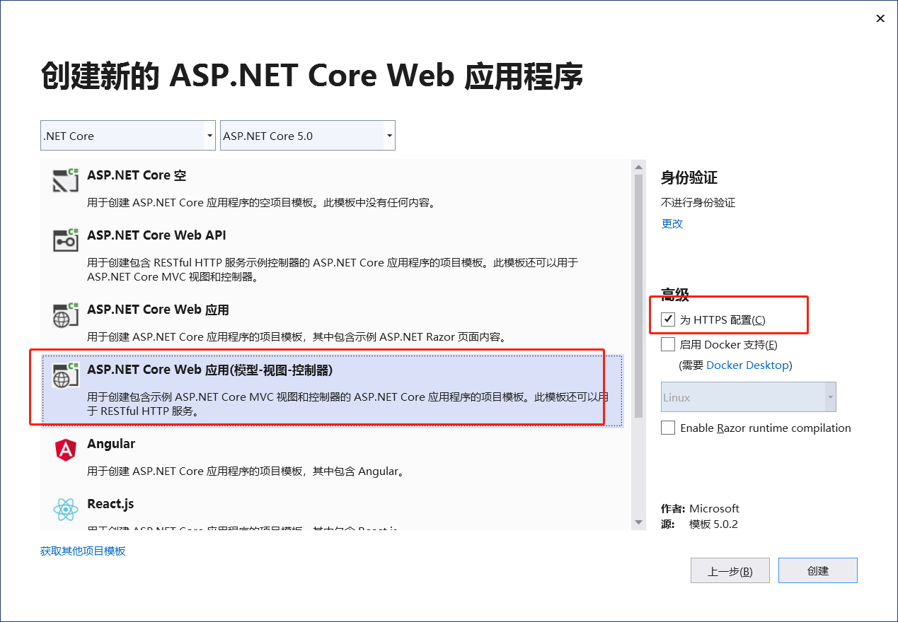Select the ASP.NET Core 空 template
Image resolution: width=898 pixels, height=622 pixels.
(x=137, y=175)
